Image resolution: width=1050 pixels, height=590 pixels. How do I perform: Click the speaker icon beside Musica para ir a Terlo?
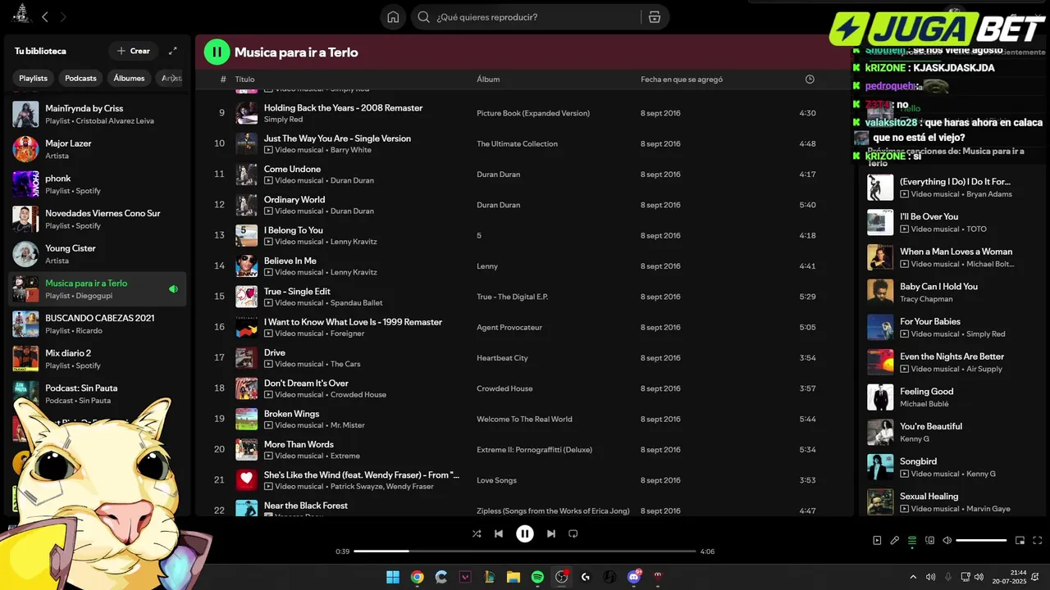tap(173, 289)
